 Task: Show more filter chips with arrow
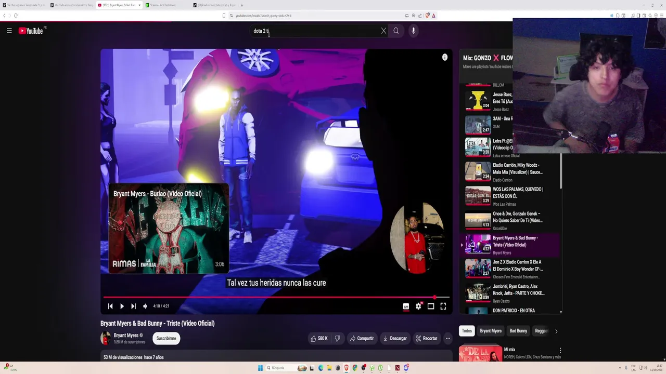coord(556,331)
